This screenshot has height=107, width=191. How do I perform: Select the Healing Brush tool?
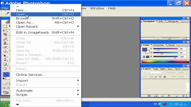tap(5, 39)
